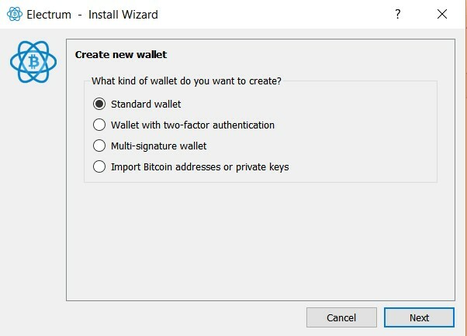This screenshot has height=336, width=467.
Task: Click the small Electrum icon in title bar
Action: [14, 14]
